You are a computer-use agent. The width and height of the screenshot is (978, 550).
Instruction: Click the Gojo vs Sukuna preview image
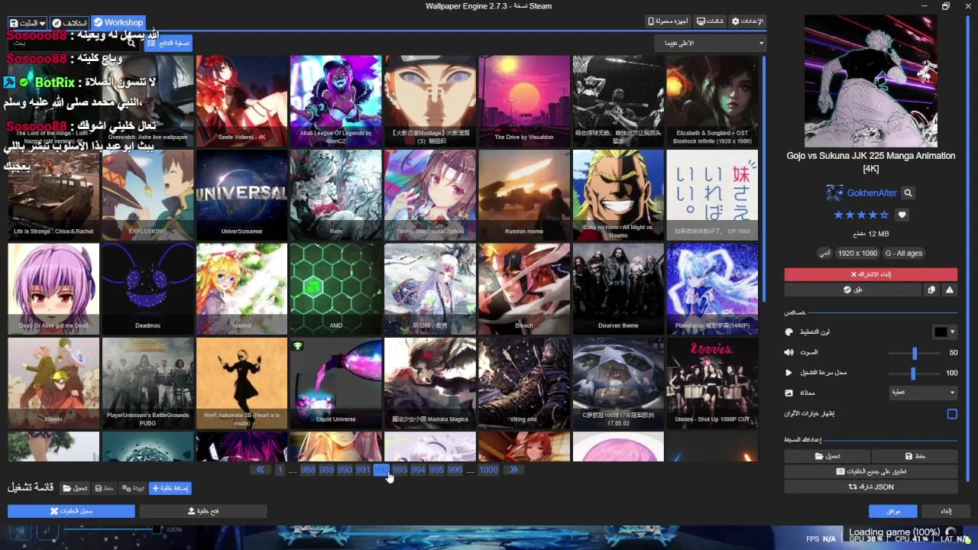click(871, 81)
